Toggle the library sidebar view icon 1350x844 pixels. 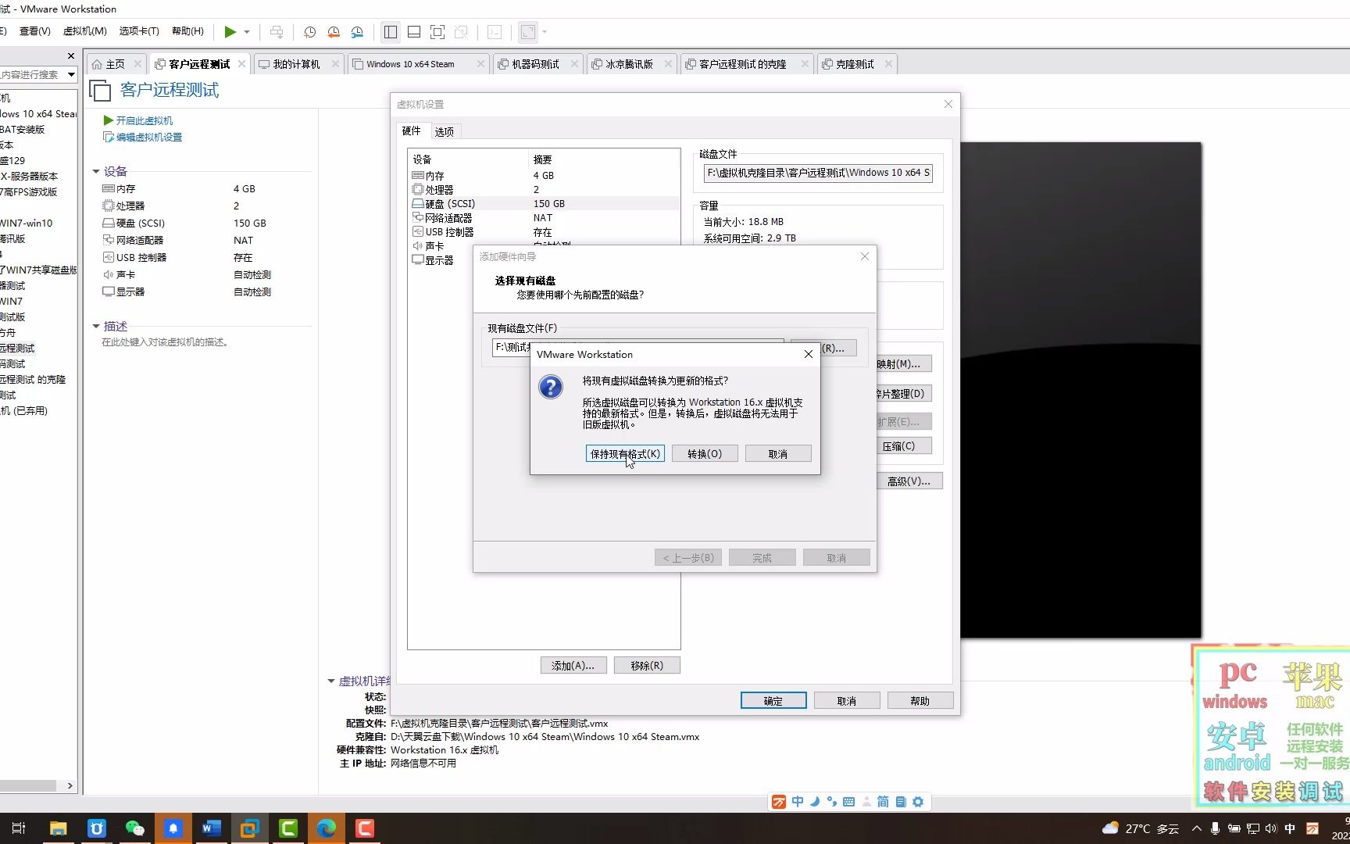tap(391, 32)
